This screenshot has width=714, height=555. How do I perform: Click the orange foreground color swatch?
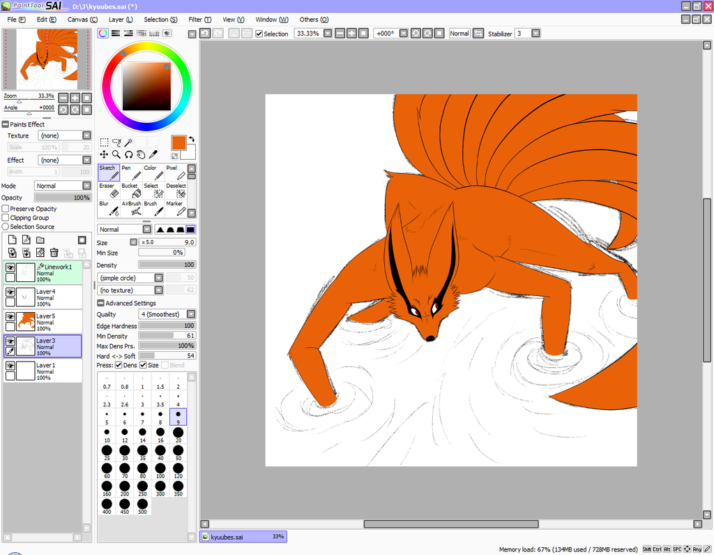pos(179,142)
